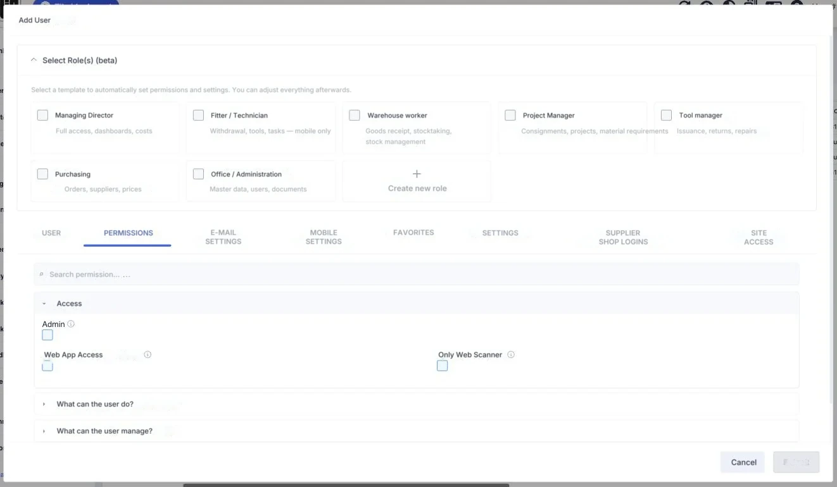The image size is (837, 487).
Task: Check the Warehouse worker role checkbox
Action: (x=355, y=115)
